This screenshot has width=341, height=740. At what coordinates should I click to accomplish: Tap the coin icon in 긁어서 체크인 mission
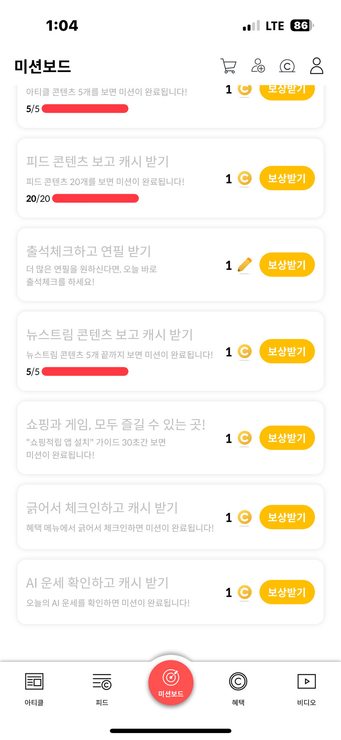(244, 517)
